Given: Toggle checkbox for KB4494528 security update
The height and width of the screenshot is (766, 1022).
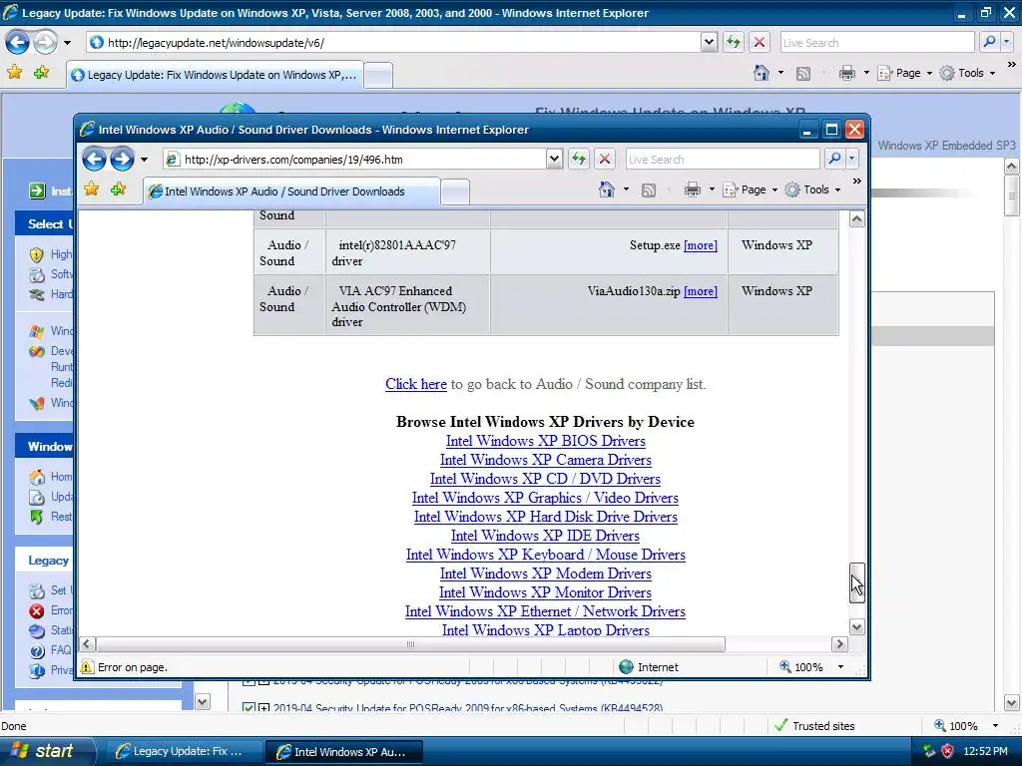Looking at the screenshot, I should click(249, 707).
